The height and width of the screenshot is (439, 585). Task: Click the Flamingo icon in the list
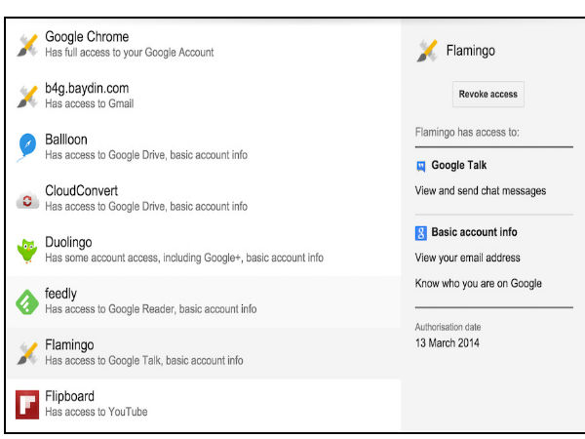(x=26, y=352)
